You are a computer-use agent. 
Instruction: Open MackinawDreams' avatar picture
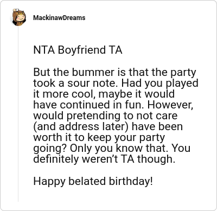point(18,17)
